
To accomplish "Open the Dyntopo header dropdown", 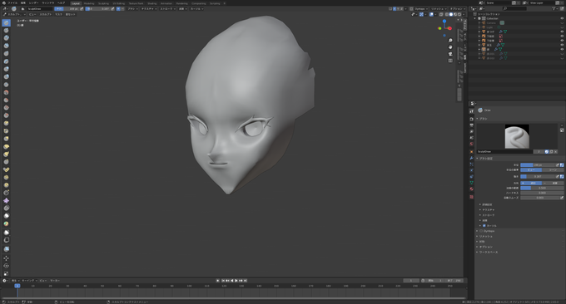I will (421, 8).
